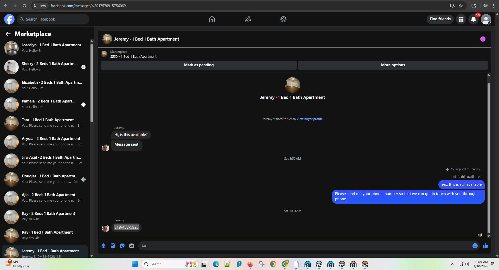
Task: Focus the Search Facebook field
Action: (x=53, y=19)
